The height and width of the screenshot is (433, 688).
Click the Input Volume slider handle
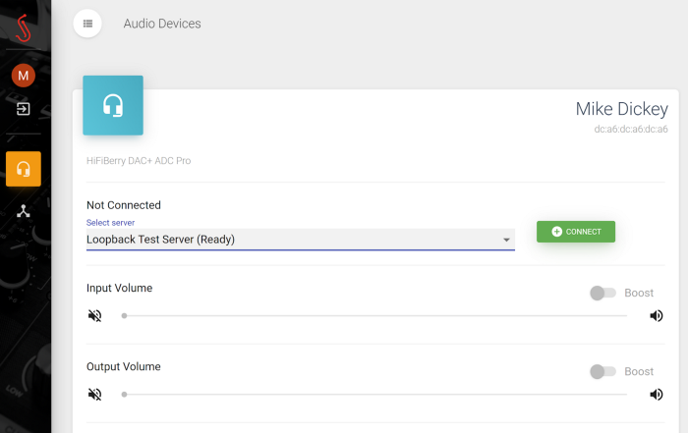(124, 316)
